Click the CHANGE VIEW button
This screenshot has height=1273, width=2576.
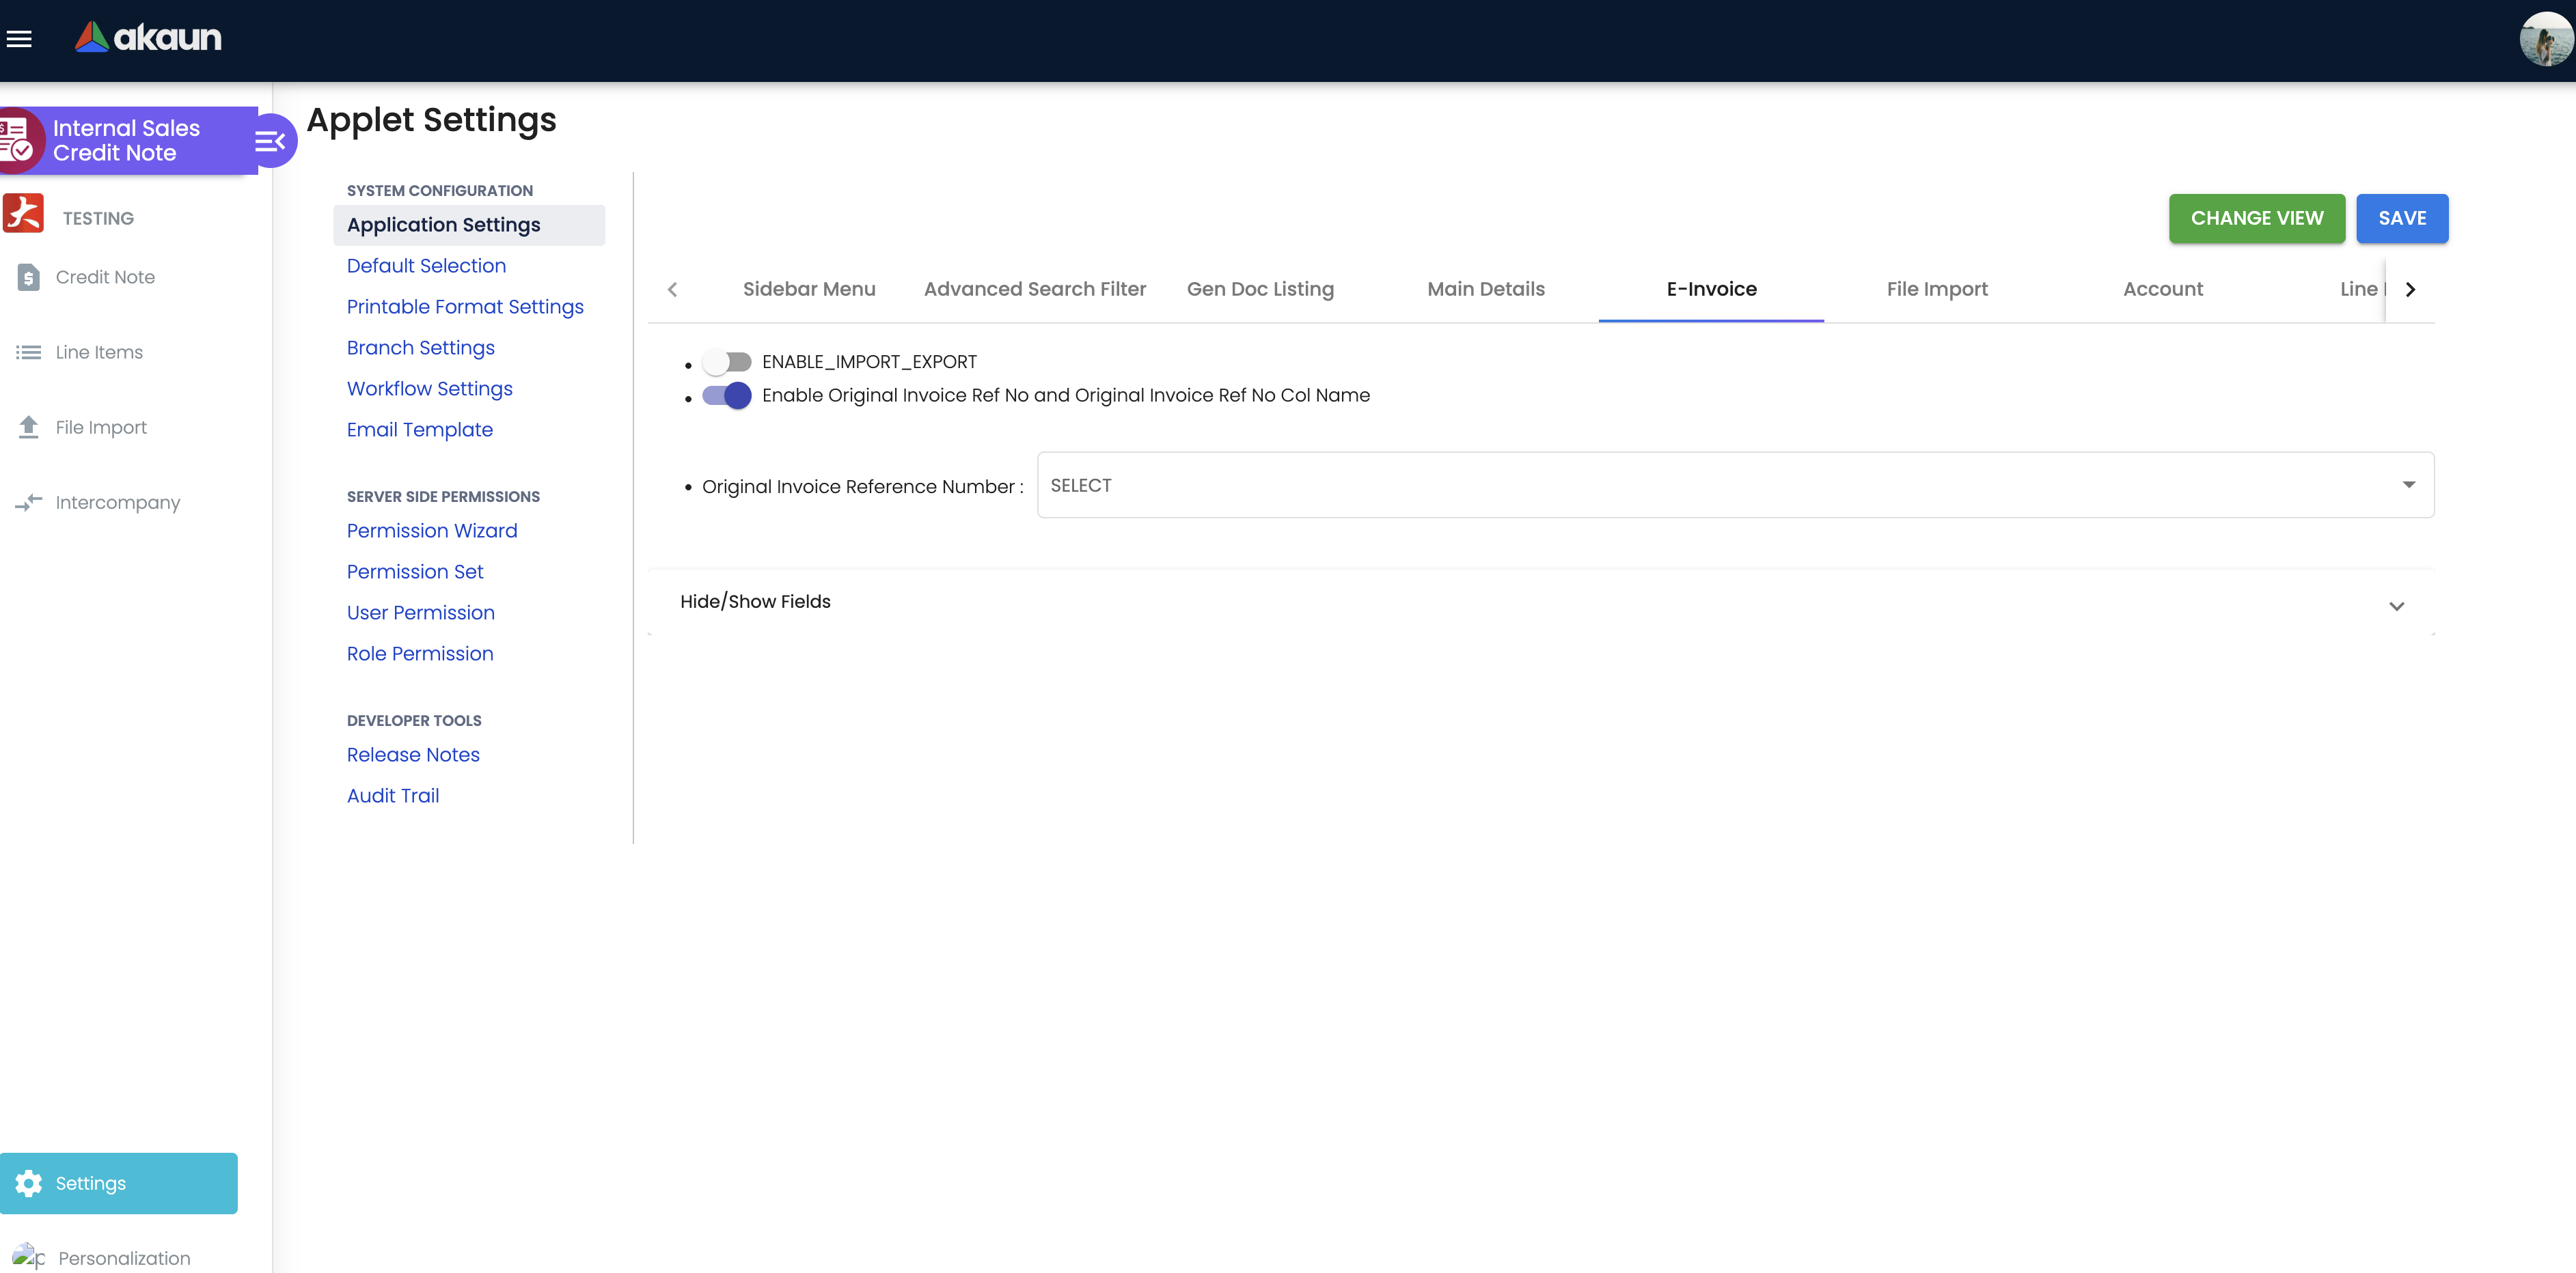click(2257, 218)
